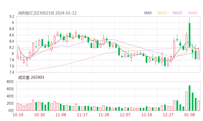Click the 80万 volume axis label
Viewport: 203px width, 121px height.
coord(10,82)
